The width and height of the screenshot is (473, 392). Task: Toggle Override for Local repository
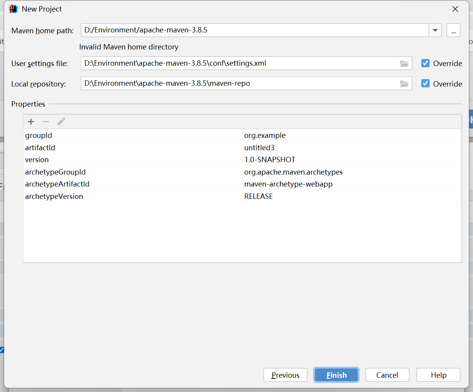(x=425, y=83)
